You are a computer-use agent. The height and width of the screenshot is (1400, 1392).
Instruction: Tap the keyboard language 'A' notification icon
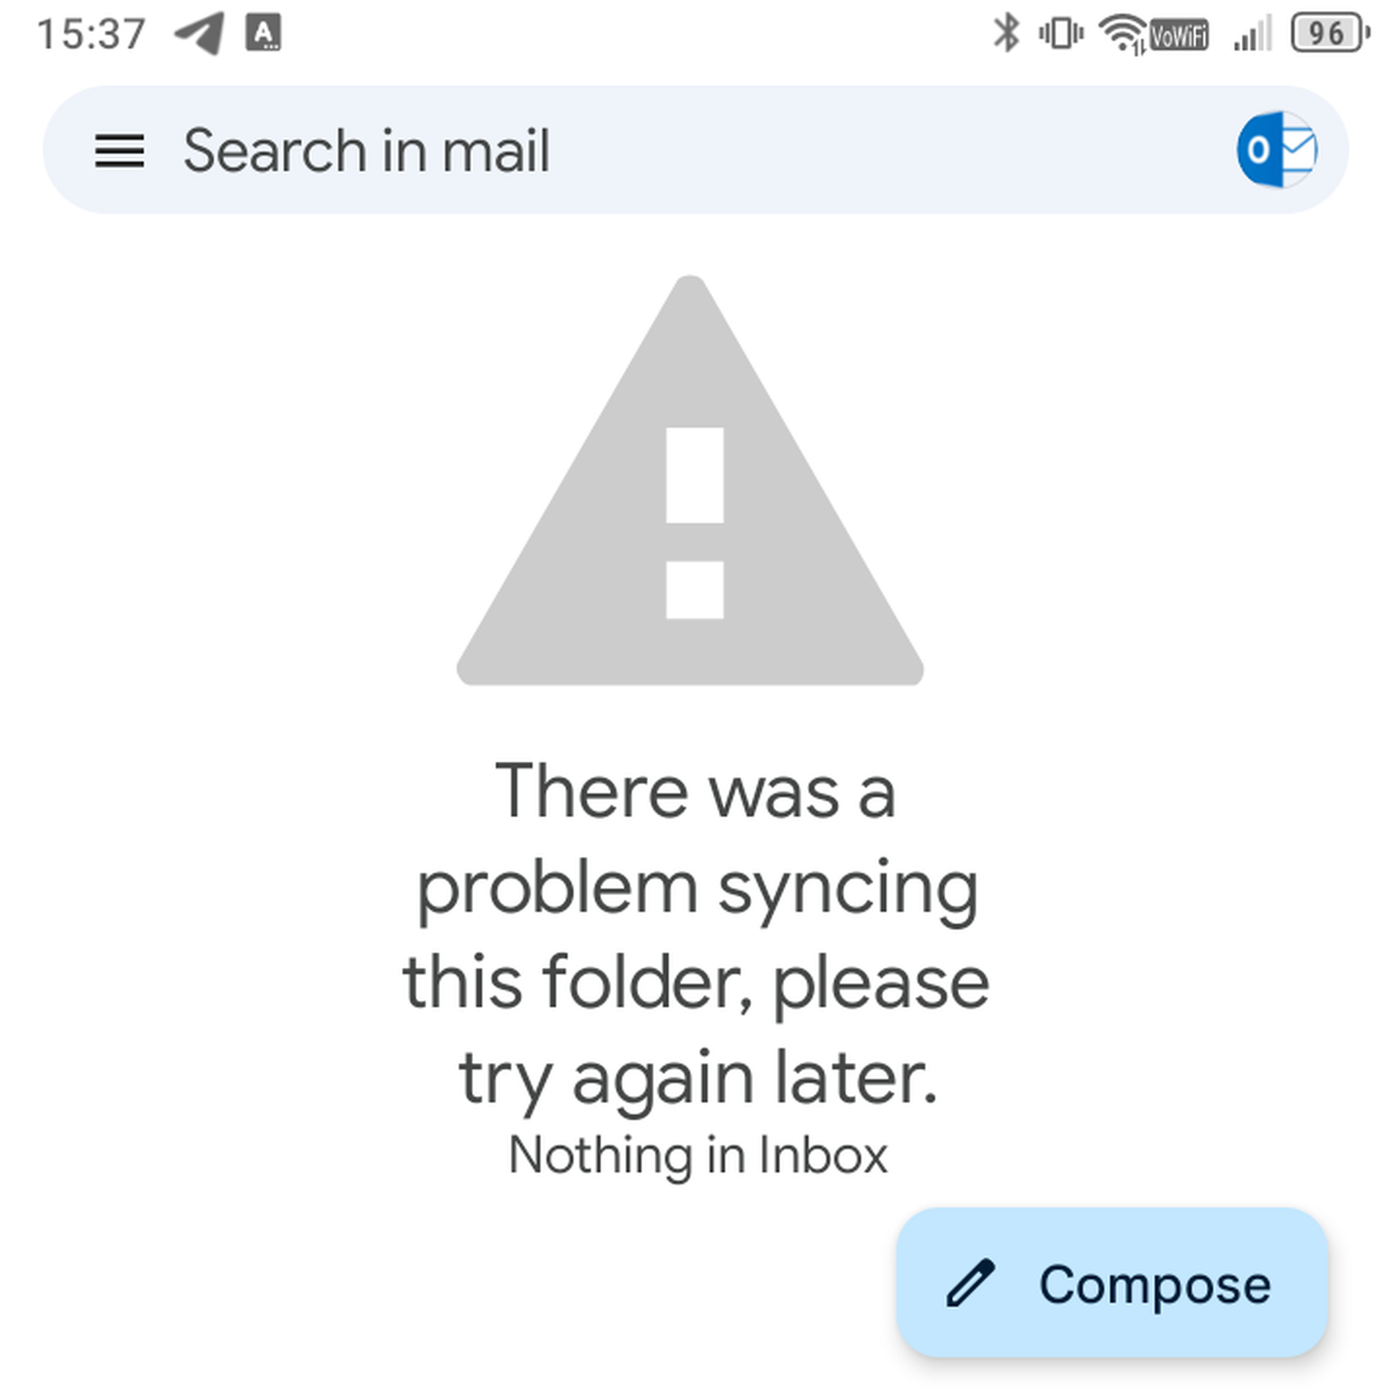point(263,33)
